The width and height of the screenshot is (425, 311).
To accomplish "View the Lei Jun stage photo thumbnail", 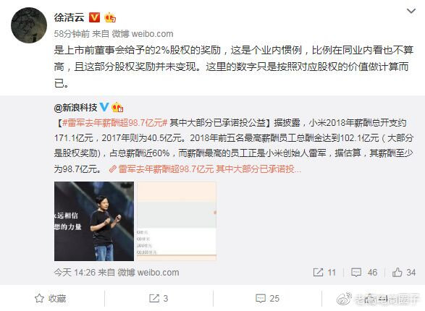I will (94, 221).
